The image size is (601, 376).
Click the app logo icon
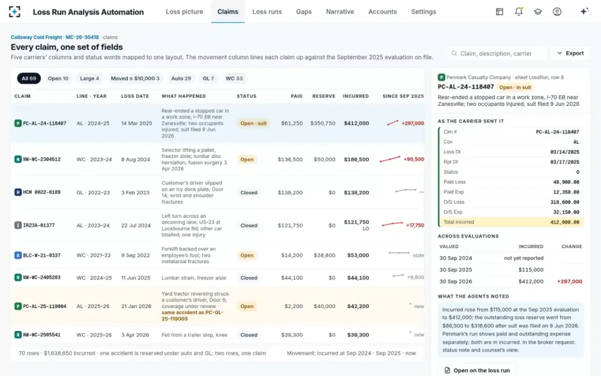click(15, 12)
